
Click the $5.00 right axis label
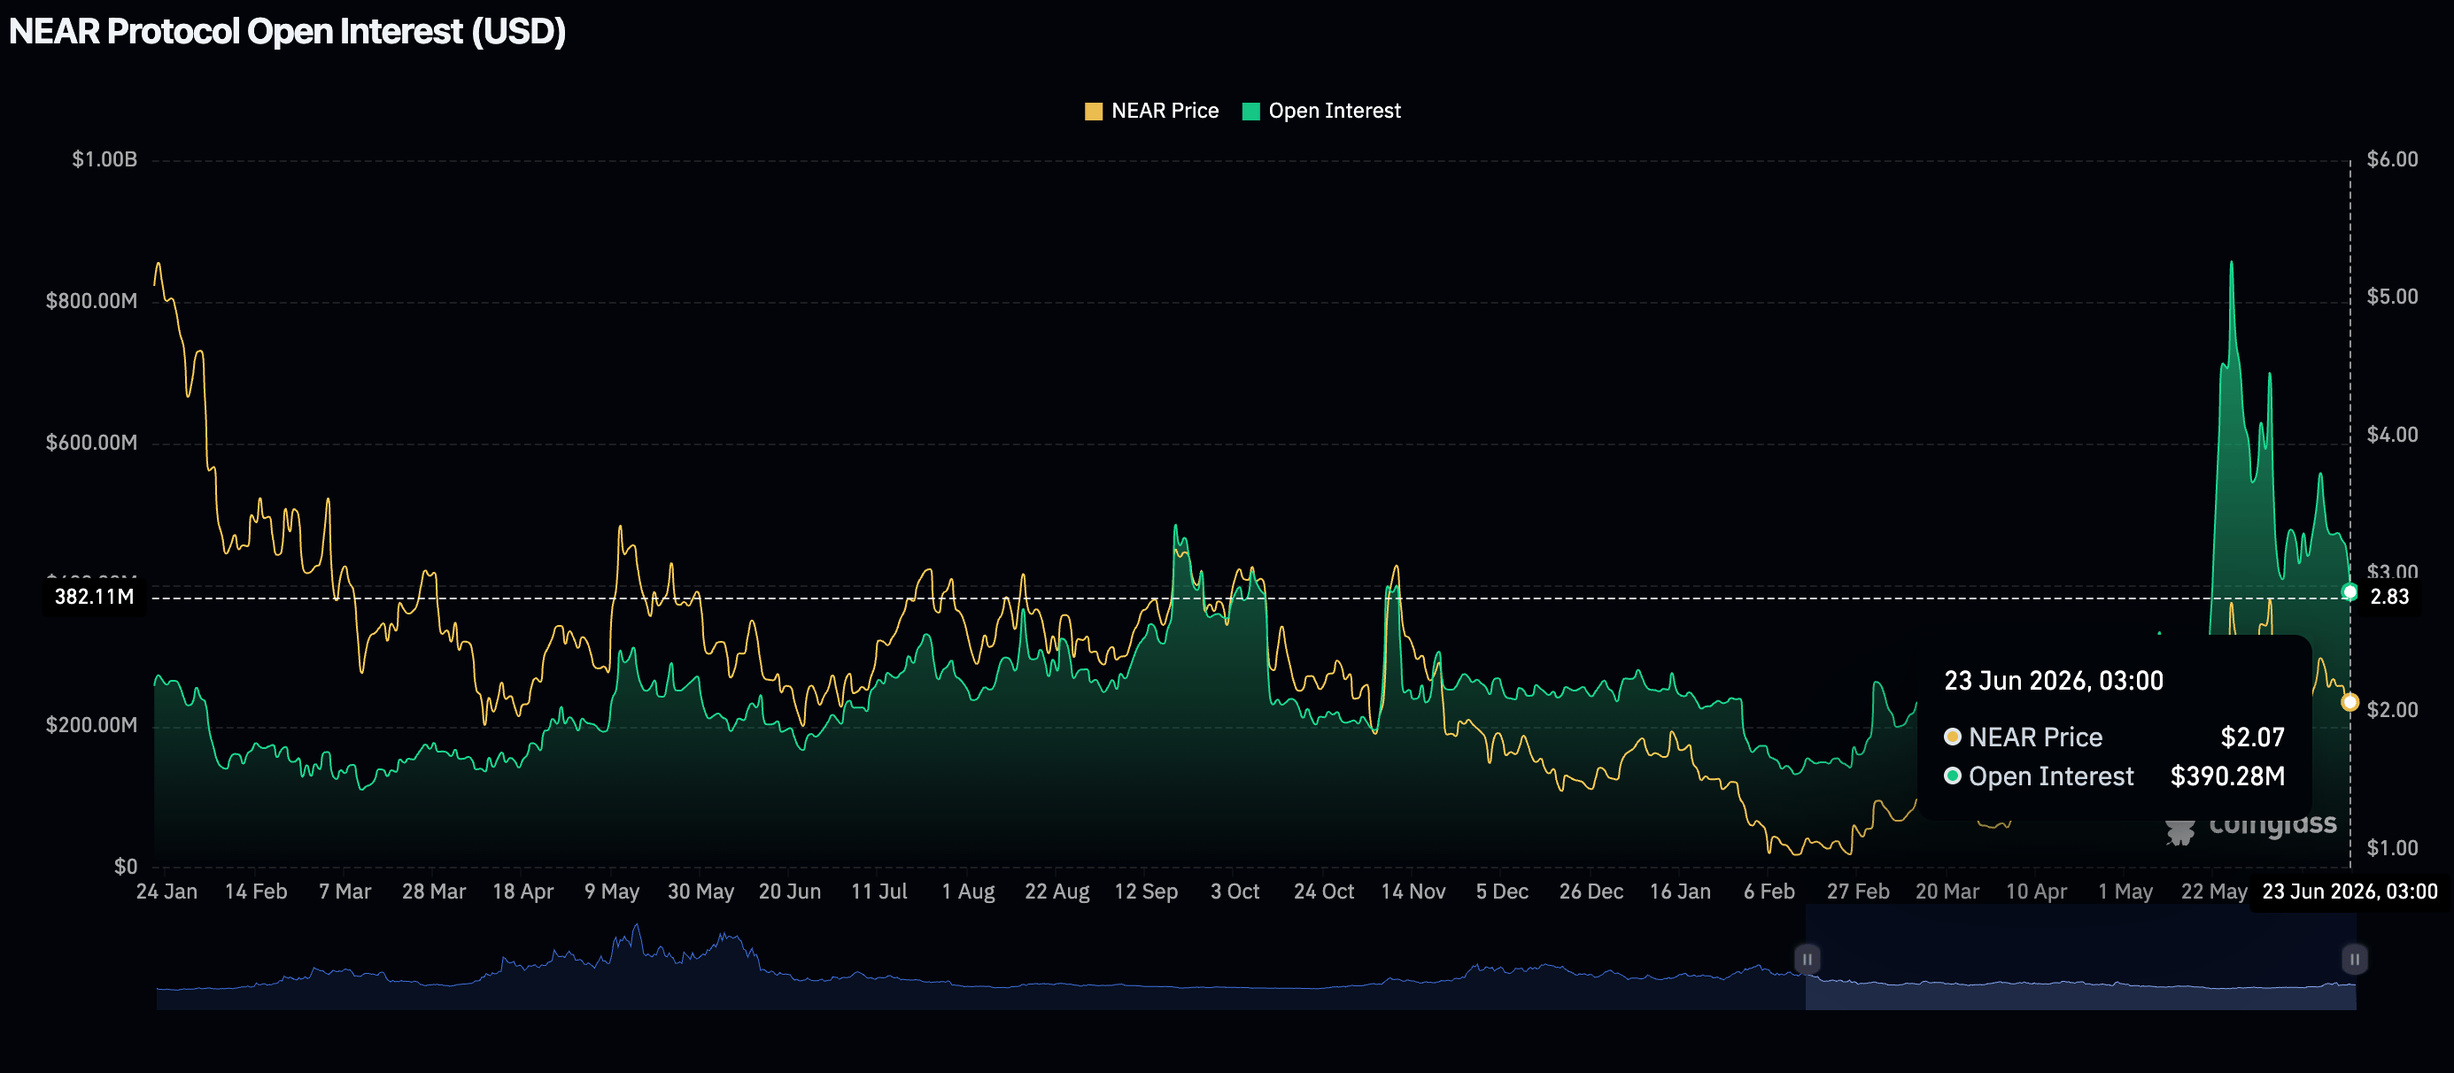point(2392,297)
